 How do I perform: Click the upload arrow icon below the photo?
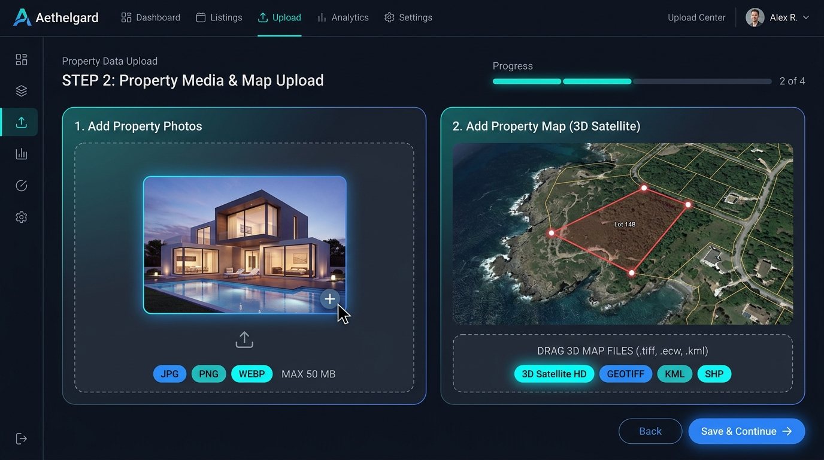[x=244, y=340]
